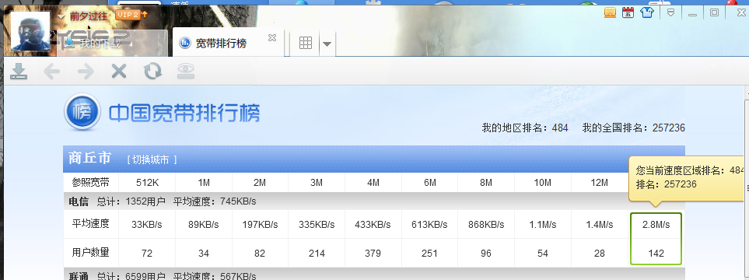
Task: Click the download icon in the toolbar
Action: coord(19,72)
